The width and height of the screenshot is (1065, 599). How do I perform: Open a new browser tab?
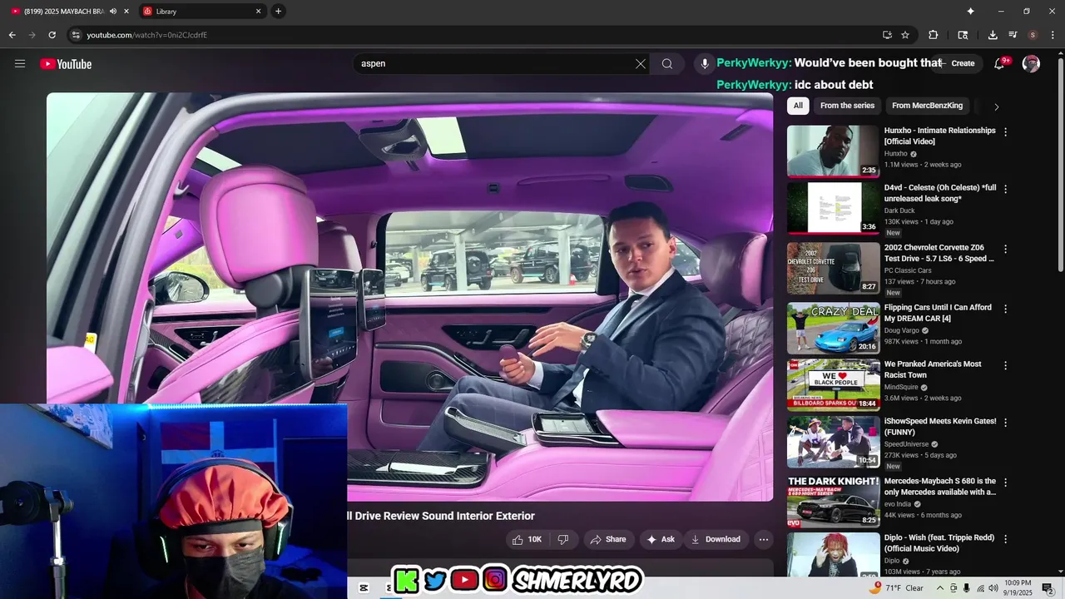click(x=278, y=12)
